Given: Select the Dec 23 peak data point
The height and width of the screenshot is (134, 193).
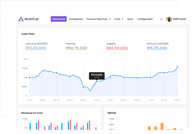Looking at the screenshot, I should [178, 67].
